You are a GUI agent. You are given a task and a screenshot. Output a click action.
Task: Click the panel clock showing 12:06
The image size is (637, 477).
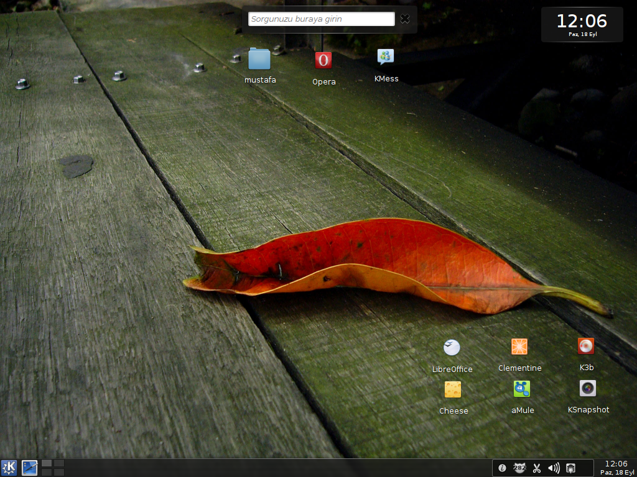[616, 468]
